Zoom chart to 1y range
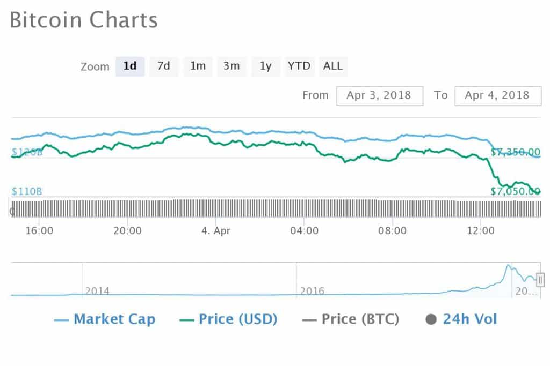The height and width of the screenshot is (366, 550). [x=266, y=66]
